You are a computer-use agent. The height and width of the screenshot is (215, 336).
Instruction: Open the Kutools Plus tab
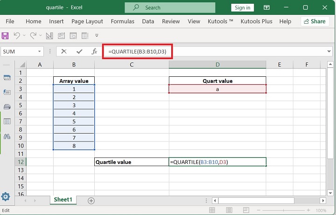(x=256, y=21)
